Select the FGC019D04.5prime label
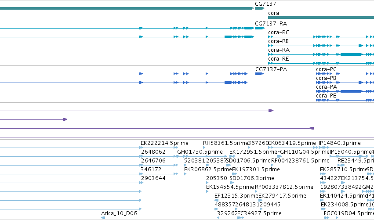 pyautogui.click(x=349, y=213)
